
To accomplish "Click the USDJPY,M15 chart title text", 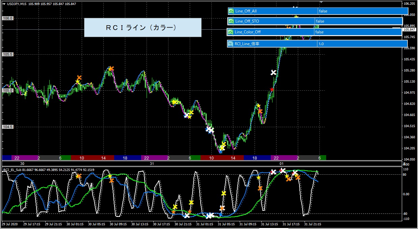I will (18, 4).
